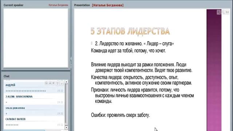Click [Наталья Богданова] in the Presentation header
The height and width of the screenshot is (131, 233).
click(x=108, y=5)
